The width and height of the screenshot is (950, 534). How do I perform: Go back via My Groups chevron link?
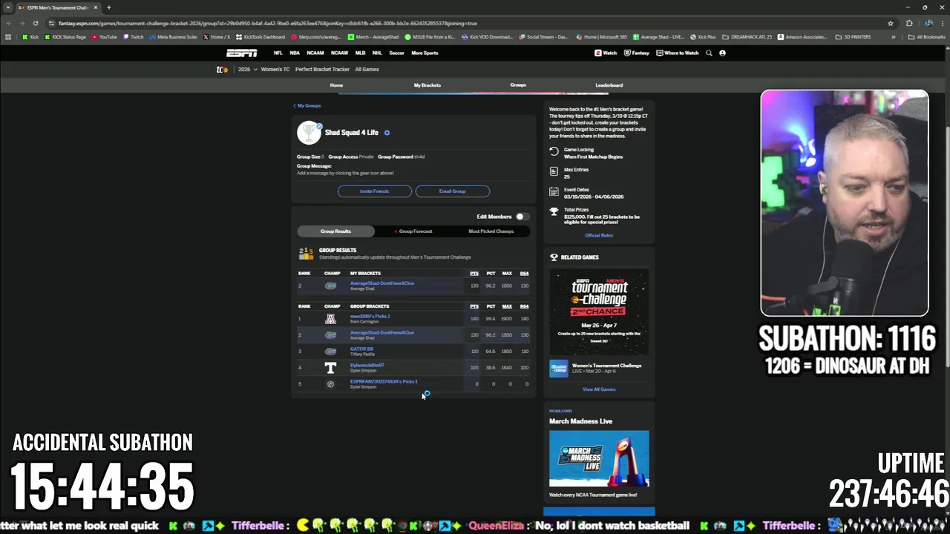click(x=307, y=105)
